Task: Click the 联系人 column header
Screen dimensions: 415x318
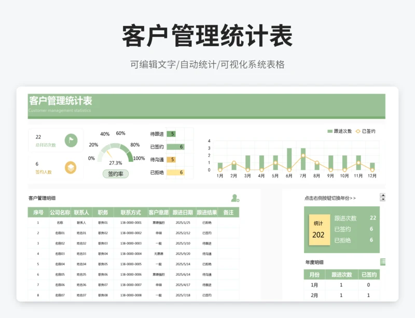Action: click(81, 212)
